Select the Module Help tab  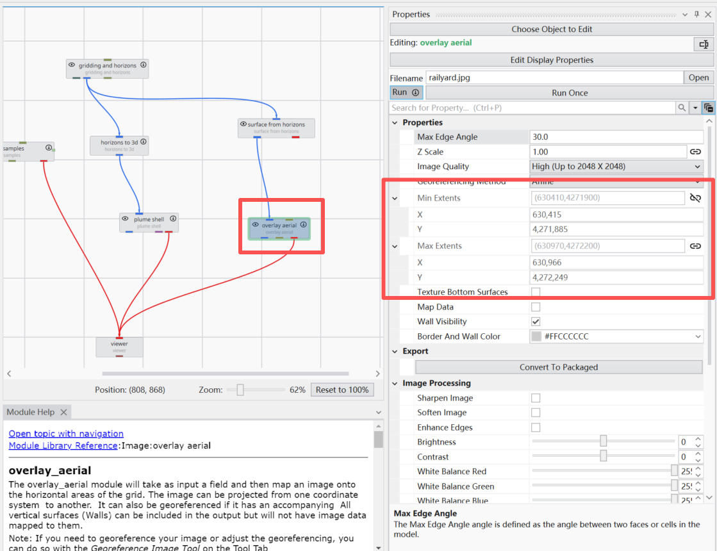click(31, 412)
